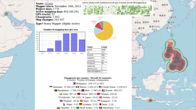Select the Vespucci row in editor table

pyautogui.click(x=97, y=63)
